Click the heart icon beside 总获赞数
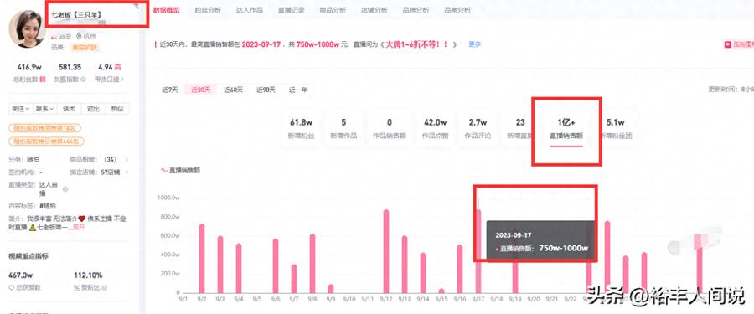Image resolution: width=754 pixels, height=314 pixels. tap(12, 287)
